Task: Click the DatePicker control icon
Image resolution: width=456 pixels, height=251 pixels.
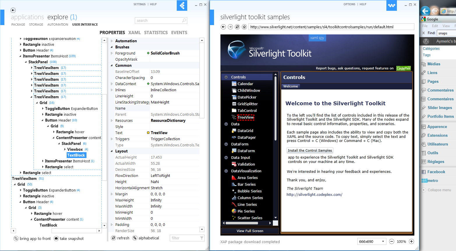Action: click(x=234, y=97)
